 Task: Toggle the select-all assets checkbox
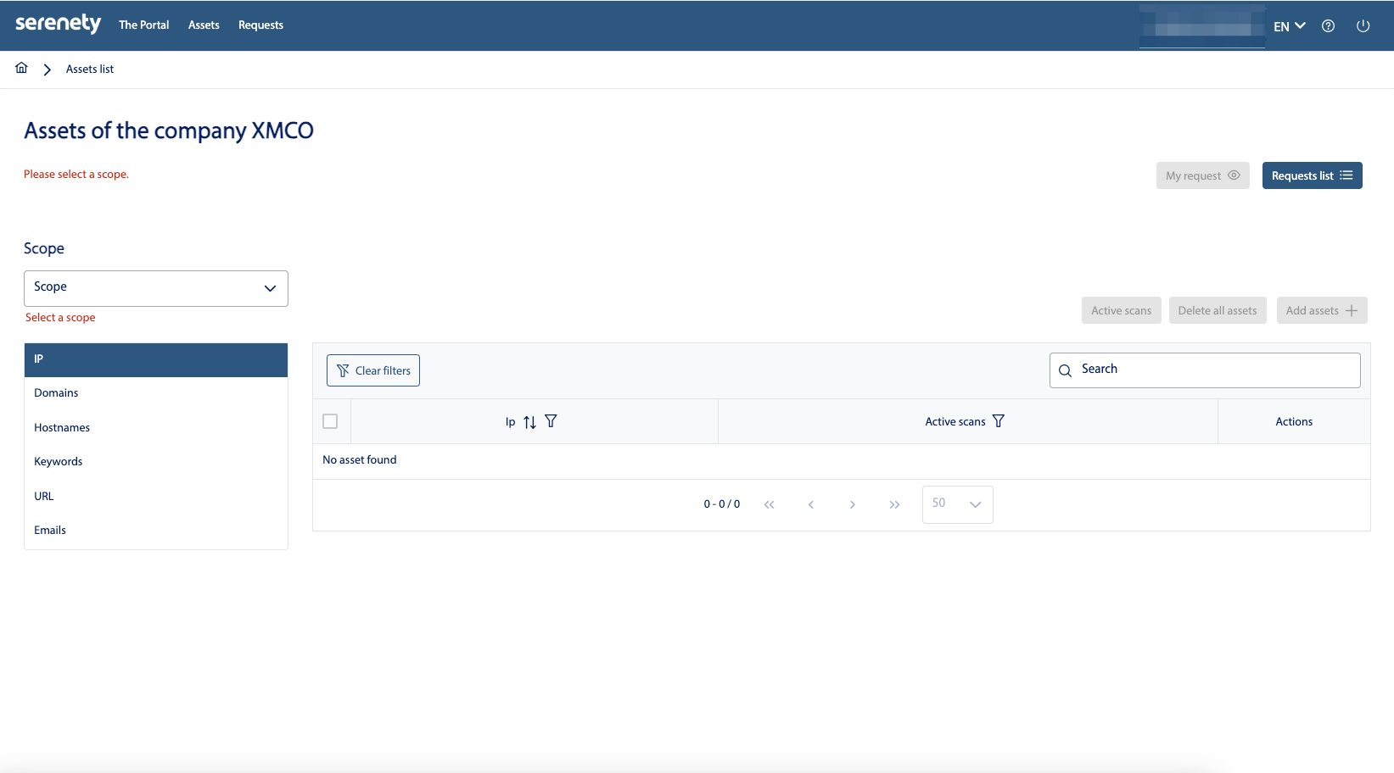tap(330, 421)
